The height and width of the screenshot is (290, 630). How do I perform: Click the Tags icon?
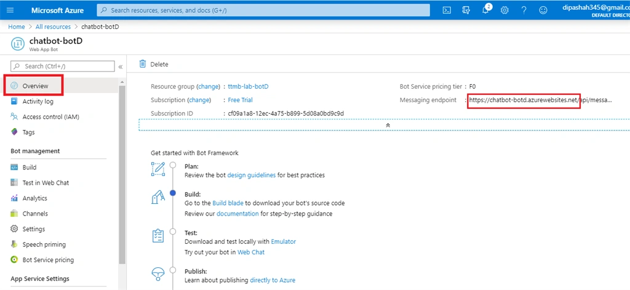coord(15,132)
